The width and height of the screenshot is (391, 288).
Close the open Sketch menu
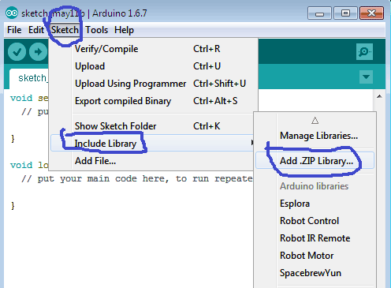pyautogui.click(x=65, y=30)
